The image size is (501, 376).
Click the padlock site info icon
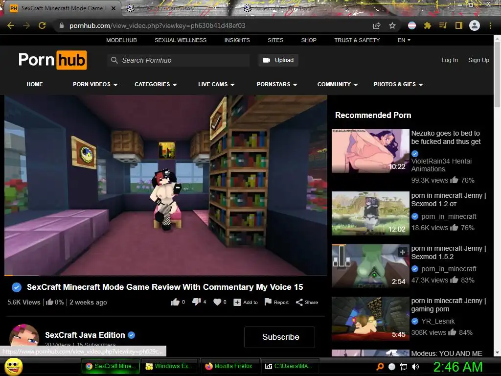pos(61,25)
